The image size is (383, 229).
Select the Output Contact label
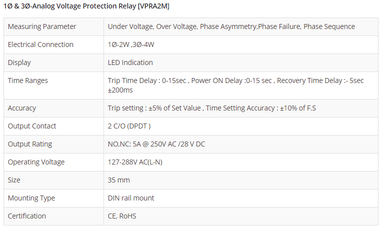point(32,126)
